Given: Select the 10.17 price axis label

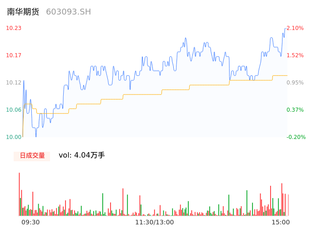Looking at the screenshot, I should click(14, 55).
